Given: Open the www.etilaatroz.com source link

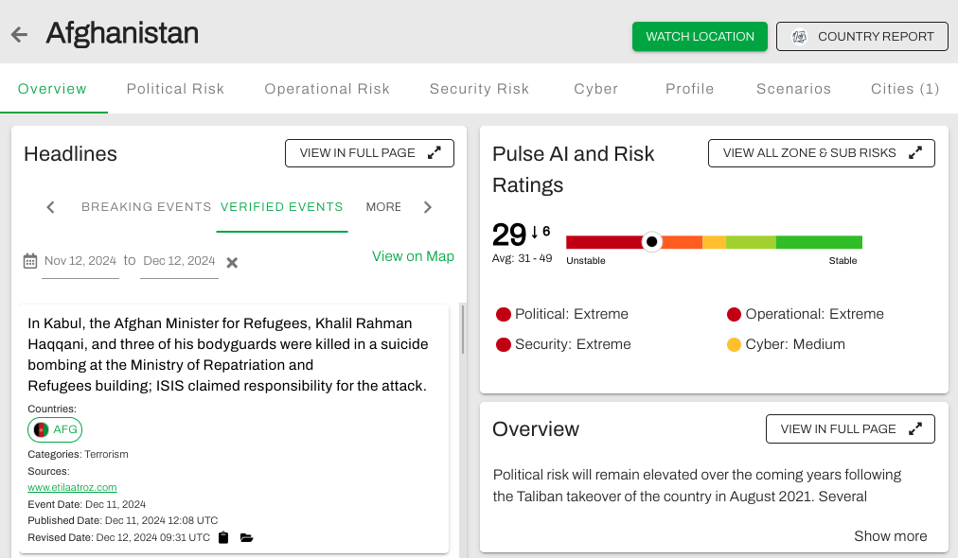Looking at the screenshot, I should pyautogui.click(x=72, y=487).
